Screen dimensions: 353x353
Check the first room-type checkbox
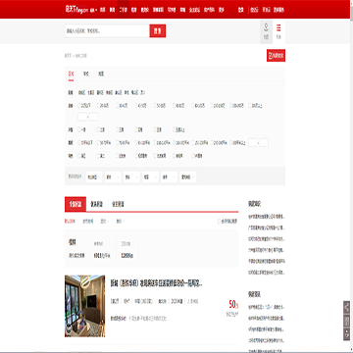click(x=79, y=129)
